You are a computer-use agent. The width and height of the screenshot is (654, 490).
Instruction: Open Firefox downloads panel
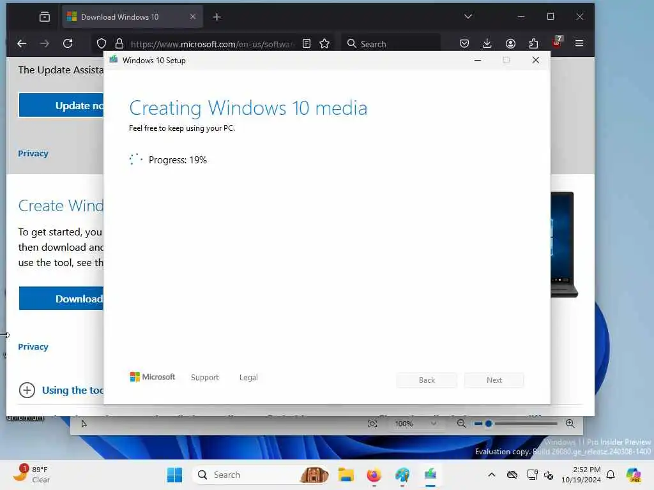[x=487, y=43]
